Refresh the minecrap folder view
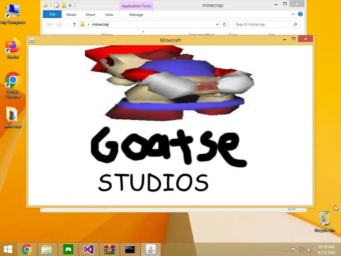This screenshot has height=256, width=341. 224,24
